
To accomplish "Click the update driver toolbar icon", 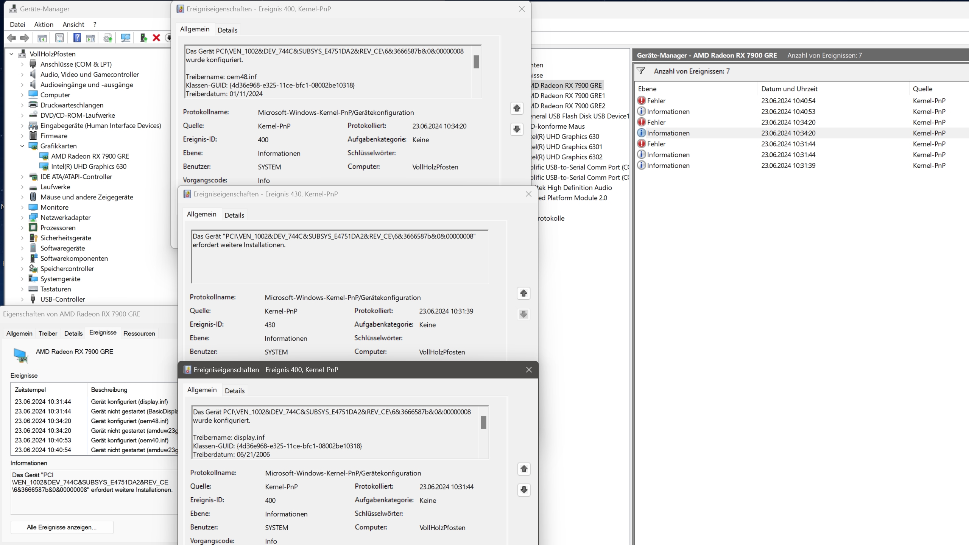I will coord(143,38).
